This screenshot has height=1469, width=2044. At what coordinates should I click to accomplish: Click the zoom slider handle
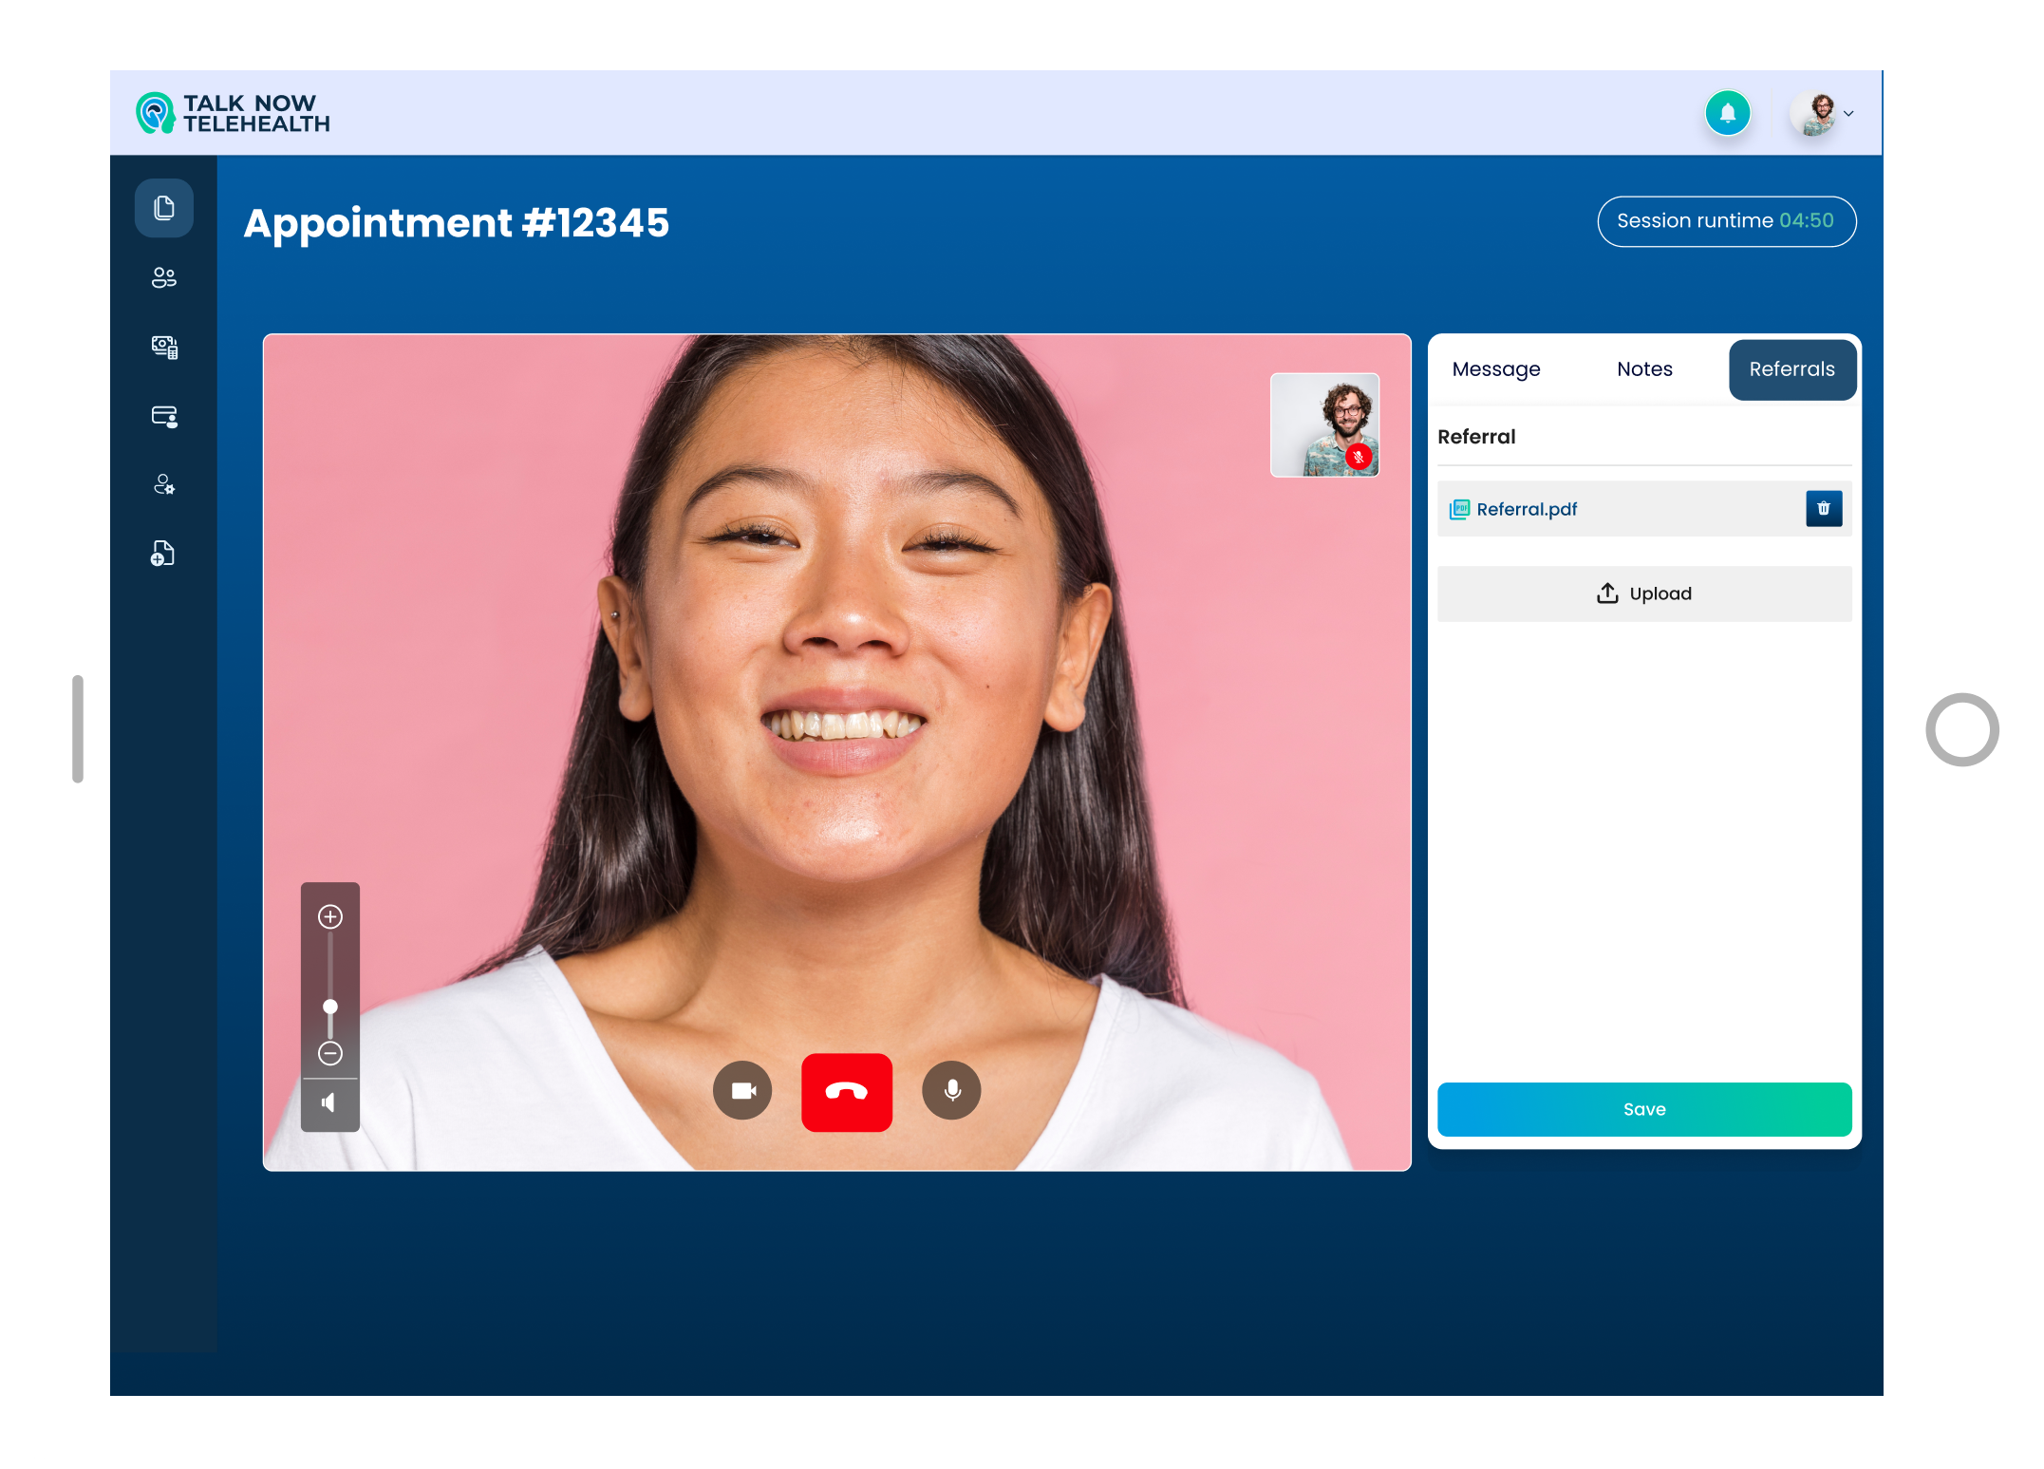329,1007
